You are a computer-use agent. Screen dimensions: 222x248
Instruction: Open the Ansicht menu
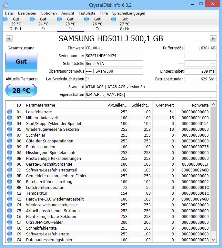click(68, 13)
